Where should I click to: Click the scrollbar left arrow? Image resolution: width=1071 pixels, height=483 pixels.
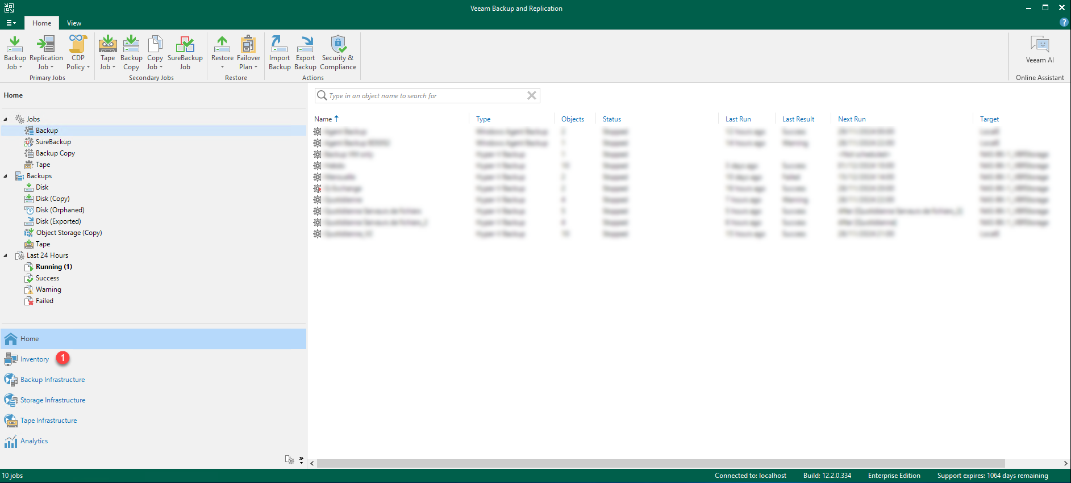(x=312, y=464)
